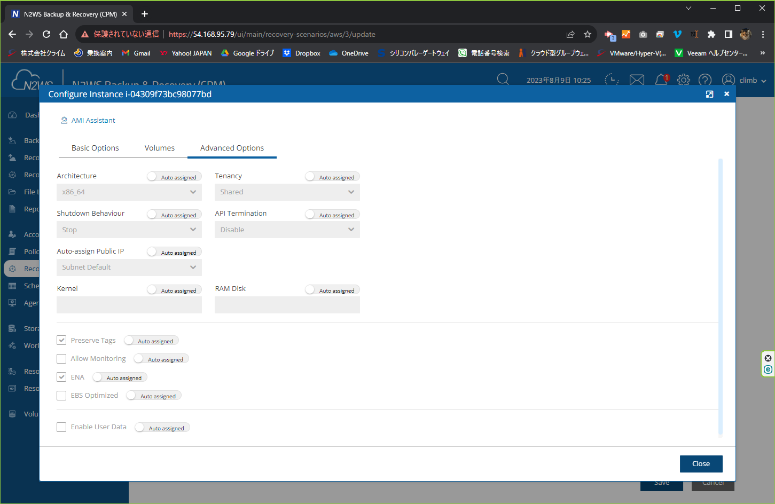Open the Dashboard sidebar icon

pyautogui.click(x=12, y=115)
